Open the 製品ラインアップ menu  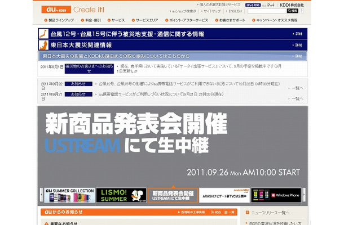click(59, 20)
